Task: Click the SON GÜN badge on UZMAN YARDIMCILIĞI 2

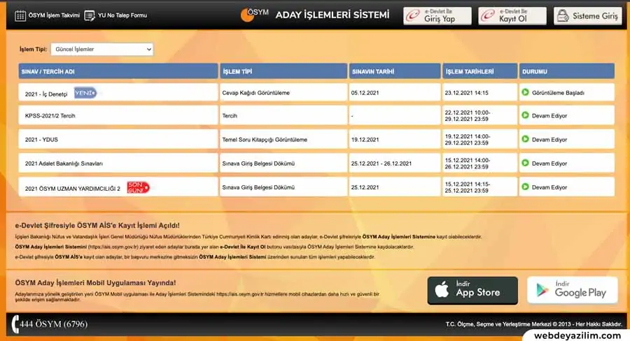Action: tap(138, 187)
